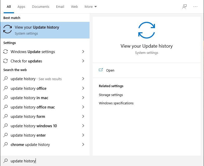Click sync icon next to Windows Update settings

pos(5,52)
